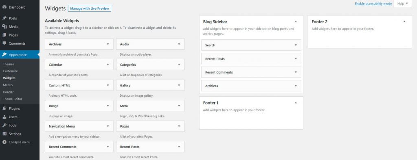The image size is (417, 160).
Task: Collapse the Blog Sidebar panel arrow
Action: click(x=296, y=22)
